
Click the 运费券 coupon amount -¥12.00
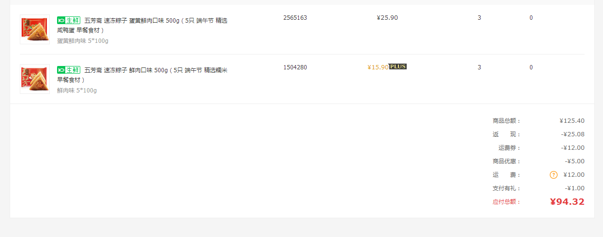tap(573, 148)
